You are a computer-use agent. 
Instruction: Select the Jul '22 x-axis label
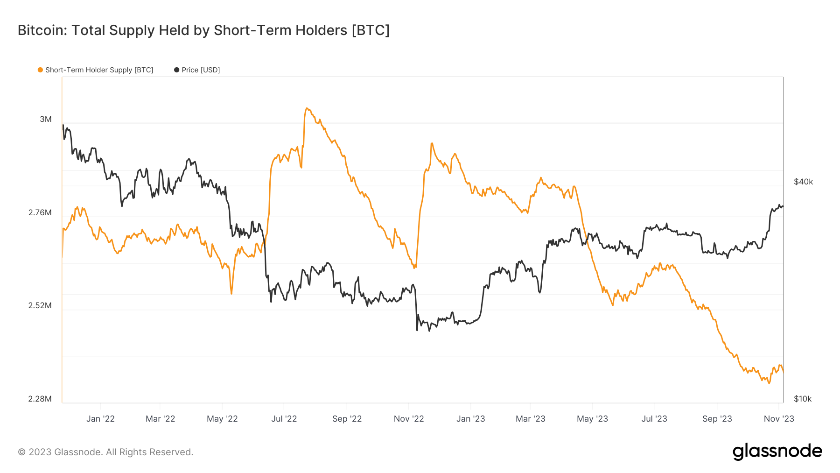click(284, 419)
